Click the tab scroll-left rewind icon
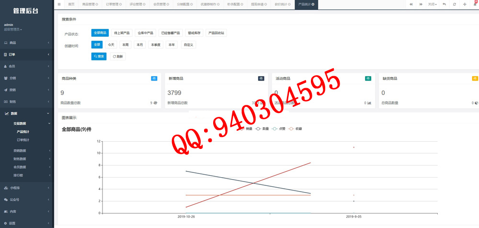Image resolution: width=479 pixels, height=228 pixels. (x=411, y=4)
